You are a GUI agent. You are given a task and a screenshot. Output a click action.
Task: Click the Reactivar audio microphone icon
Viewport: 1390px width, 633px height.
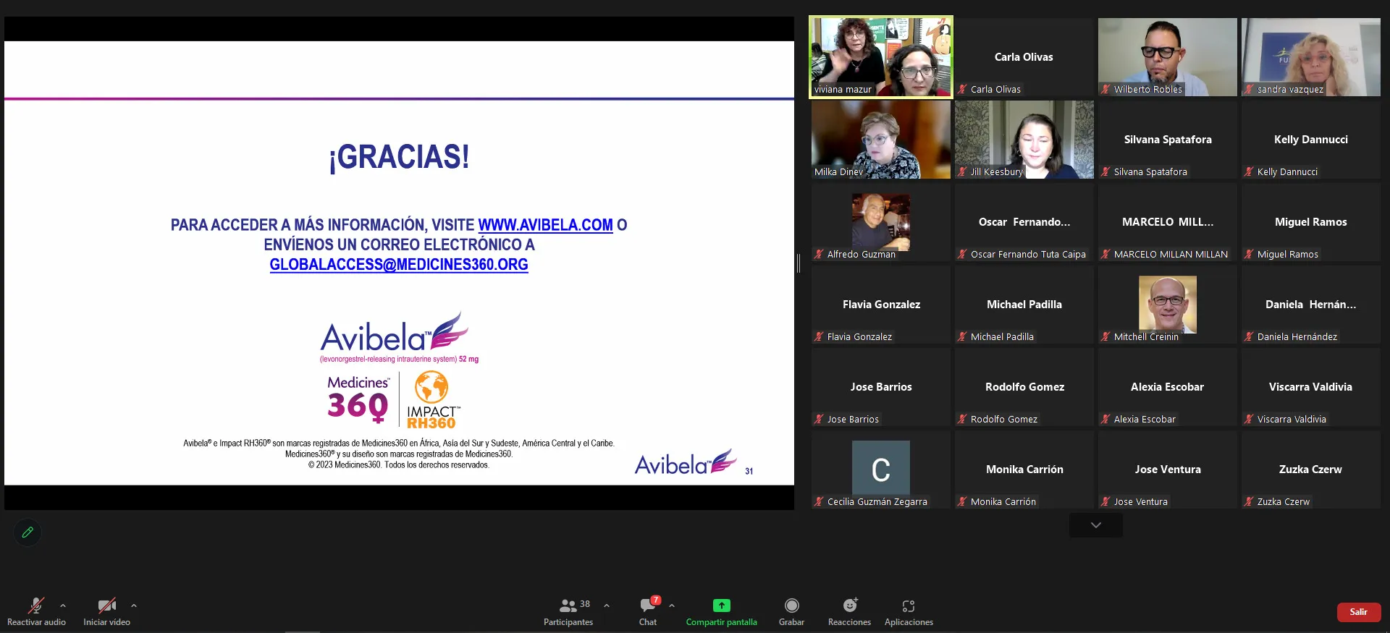35,606
